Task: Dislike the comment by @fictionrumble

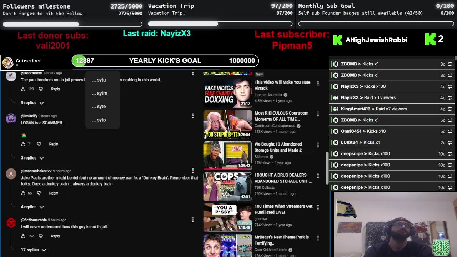Action: (41, 236)
